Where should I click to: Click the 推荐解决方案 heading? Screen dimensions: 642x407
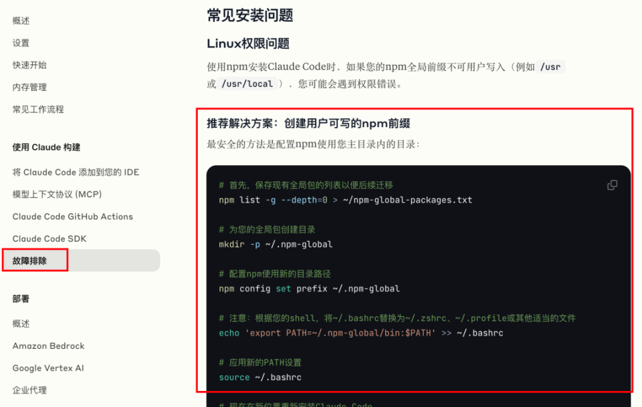[308, 123]
